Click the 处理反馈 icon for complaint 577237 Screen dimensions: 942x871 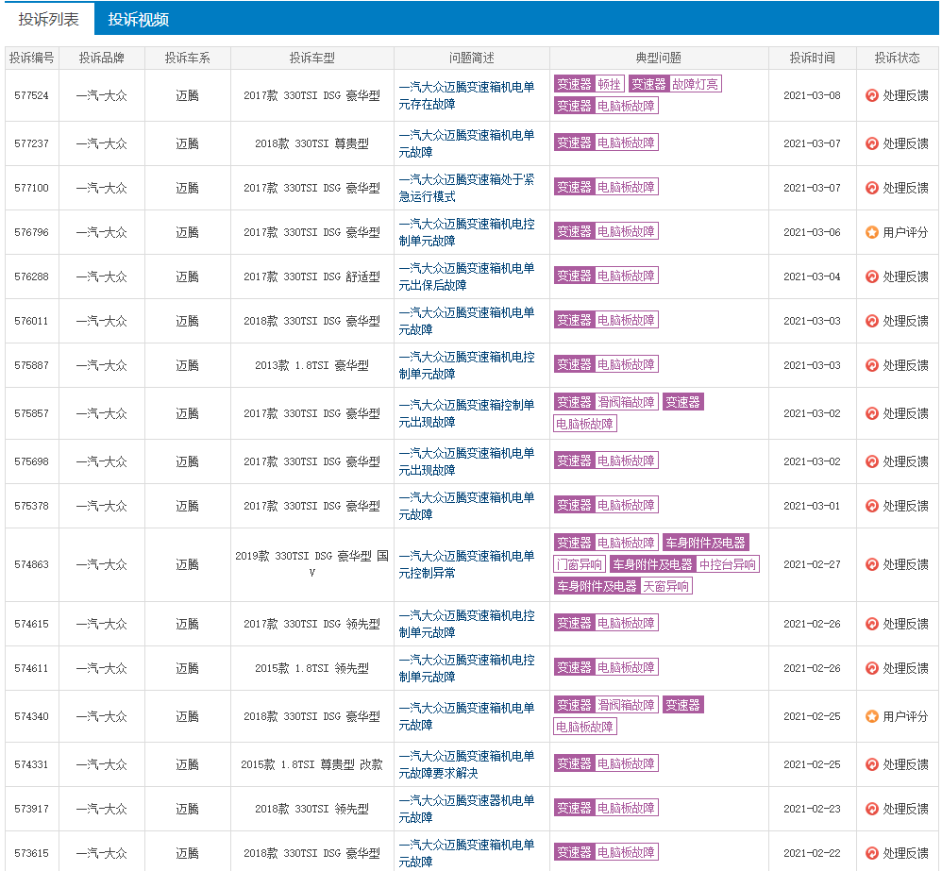(872, 143)
